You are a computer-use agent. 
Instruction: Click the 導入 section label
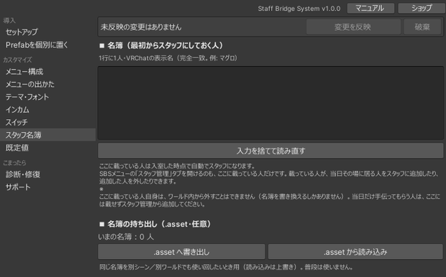9,20
